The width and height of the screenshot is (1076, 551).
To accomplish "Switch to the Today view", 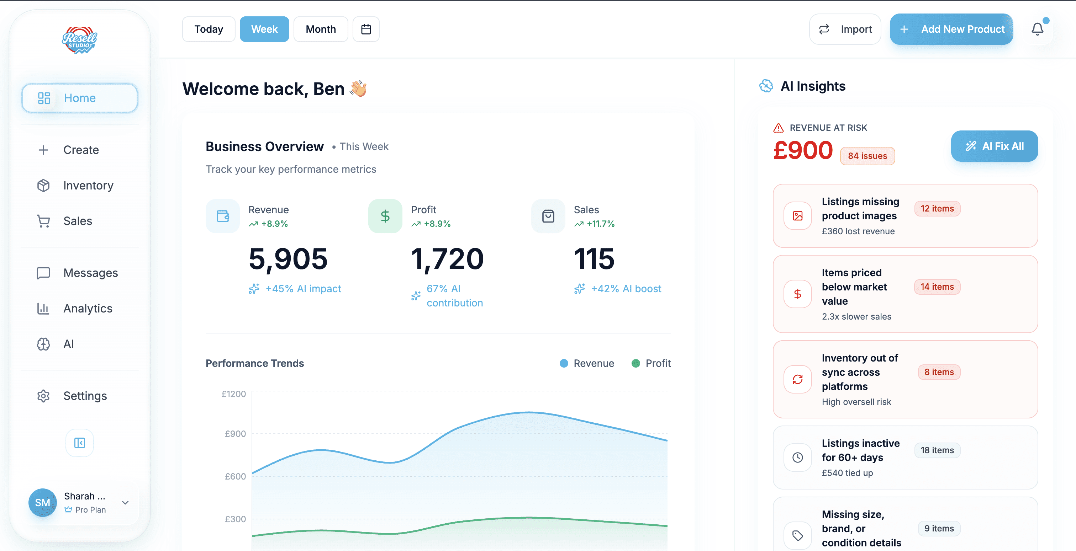I will (209, 29).
